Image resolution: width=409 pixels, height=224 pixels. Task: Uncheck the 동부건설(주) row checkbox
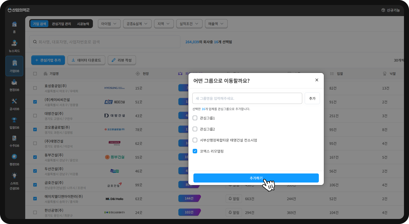click(35, 157)
